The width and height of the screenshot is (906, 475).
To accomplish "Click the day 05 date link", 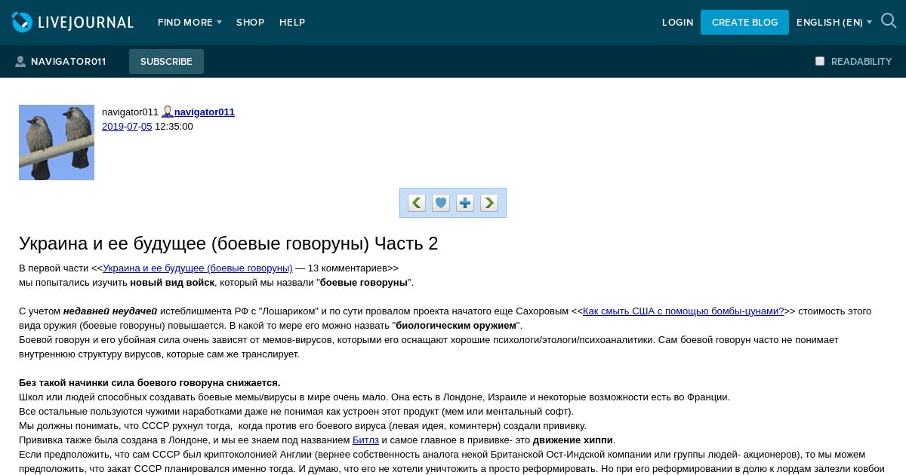I will click(146, 126).
